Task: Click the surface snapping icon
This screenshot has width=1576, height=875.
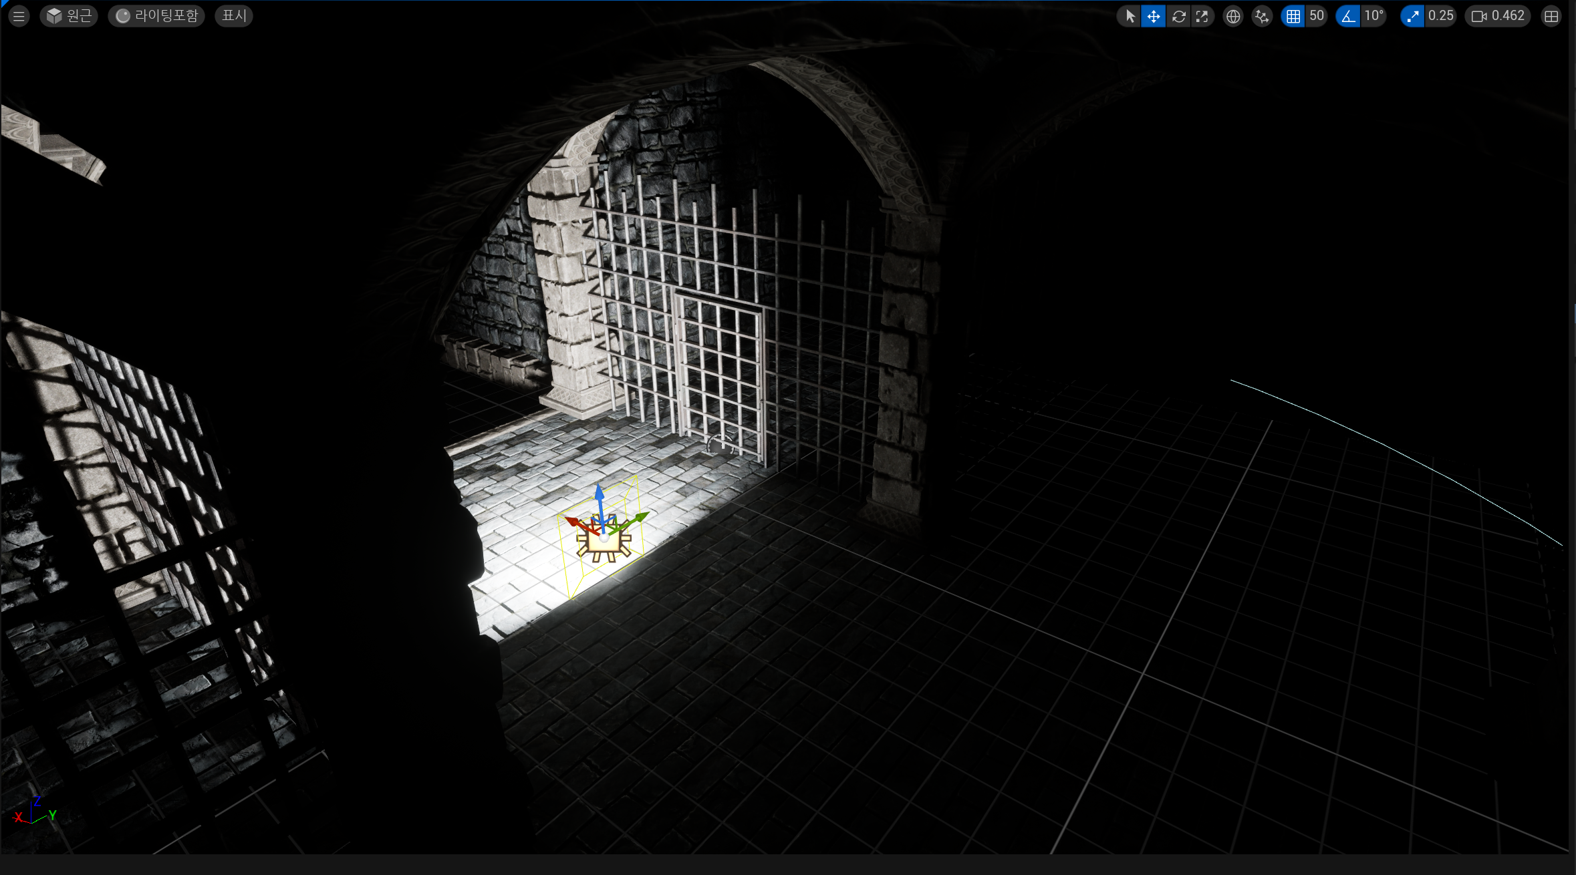Action: 1261,16
